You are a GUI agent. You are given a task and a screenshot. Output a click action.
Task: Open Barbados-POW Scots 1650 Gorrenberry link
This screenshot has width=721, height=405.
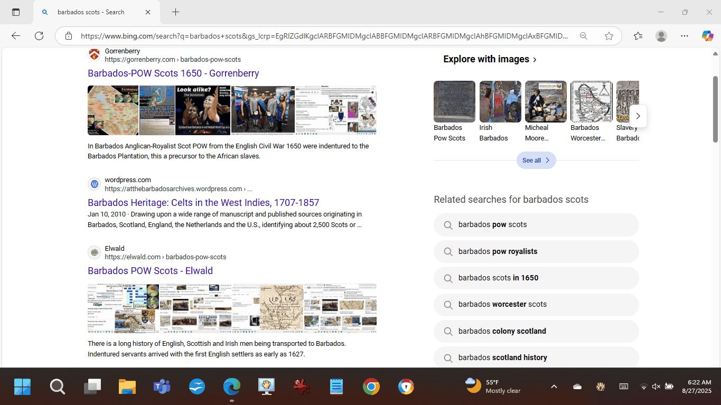point(173,73)
